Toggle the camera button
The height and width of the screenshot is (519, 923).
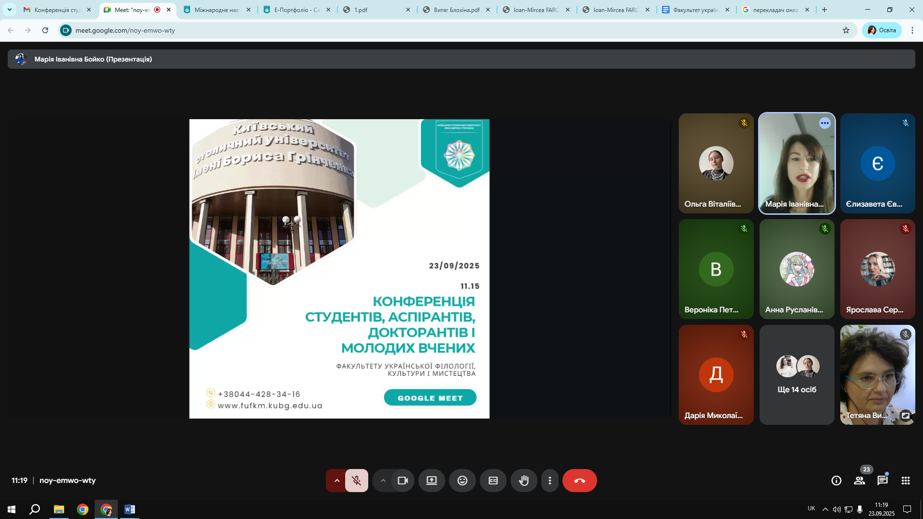point(402,481)
